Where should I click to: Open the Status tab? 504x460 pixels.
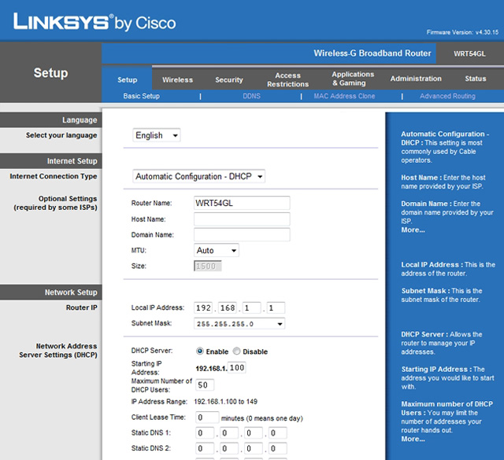click(476, 79)
